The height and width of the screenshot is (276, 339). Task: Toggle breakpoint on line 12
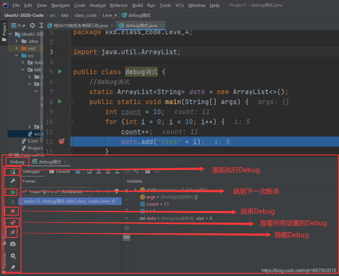(x=62, y=141)
